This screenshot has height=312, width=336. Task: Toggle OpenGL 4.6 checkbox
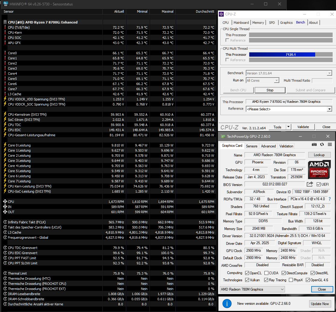click(x=308, y=280)
